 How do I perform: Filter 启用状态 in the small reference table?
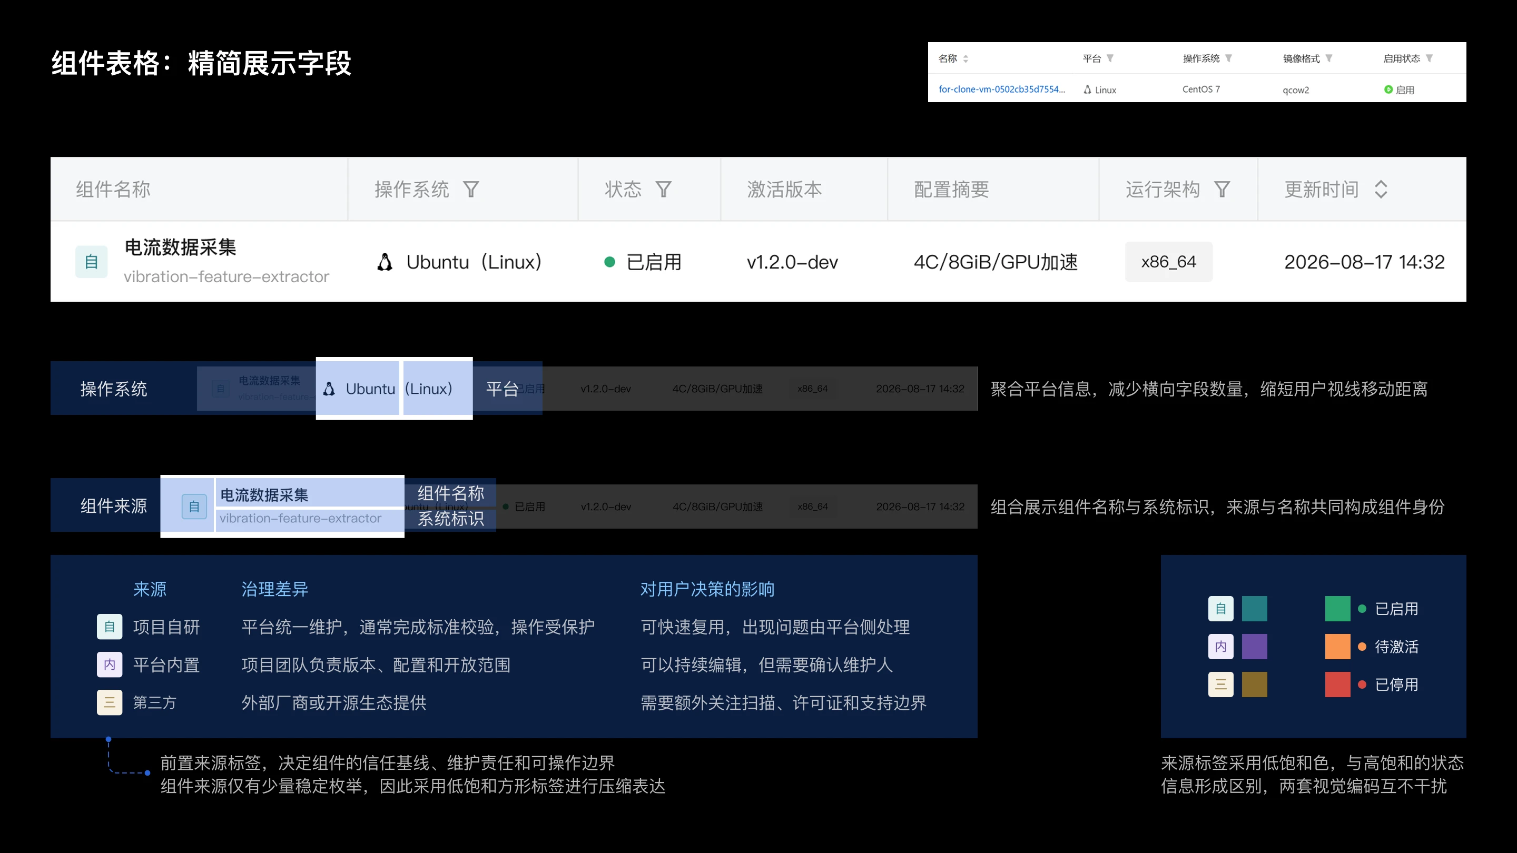(x=1429, y=58)
